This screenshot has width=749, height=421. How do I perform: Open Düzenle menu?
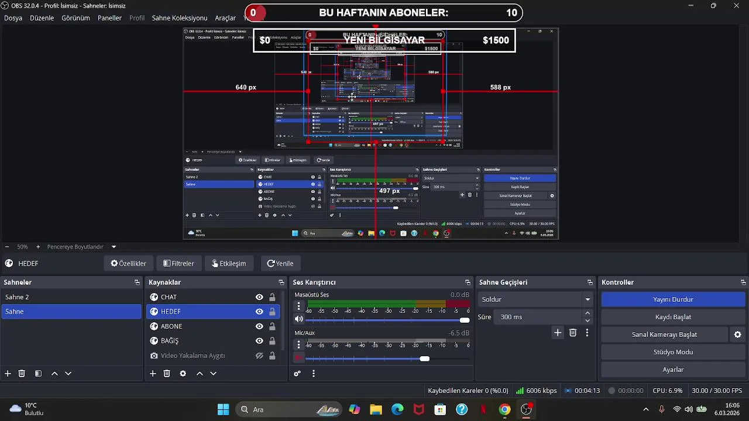[x=42, y=18]
